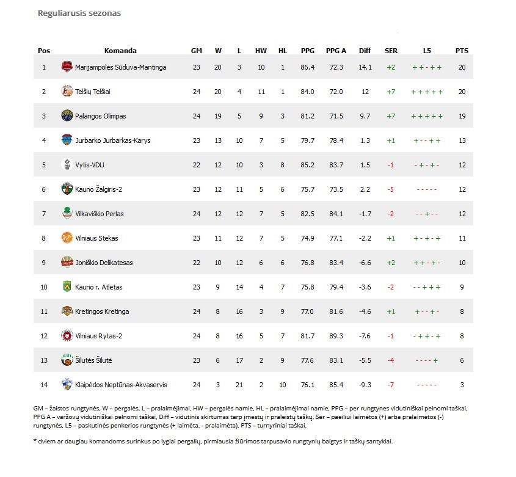Click the L5 column header
This screenshot has width=516, height=477.
pyautogui.click(x=427, y=51)
